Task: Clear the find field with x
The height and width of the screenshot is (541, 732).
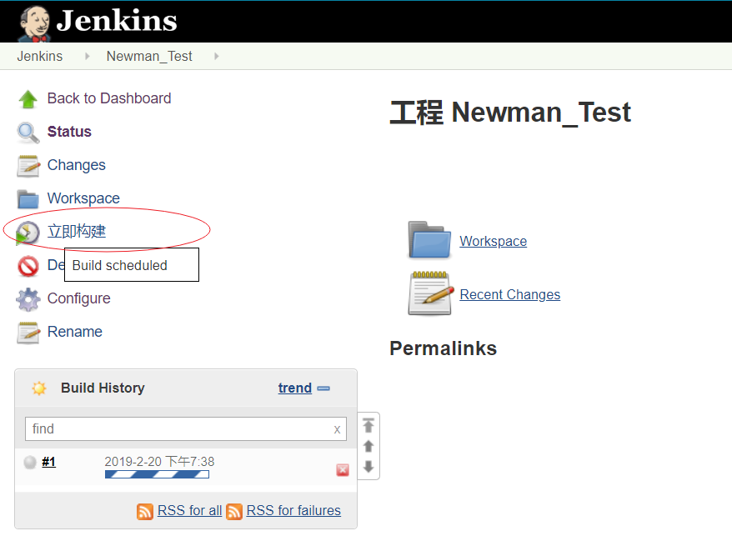Action: coord(337,429)
